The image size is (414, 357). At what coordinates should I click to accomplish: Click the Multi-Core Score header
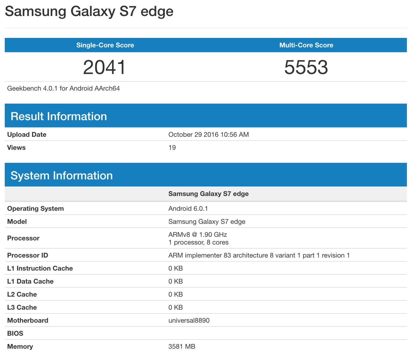pyautogui.click(x=306, y=45)
